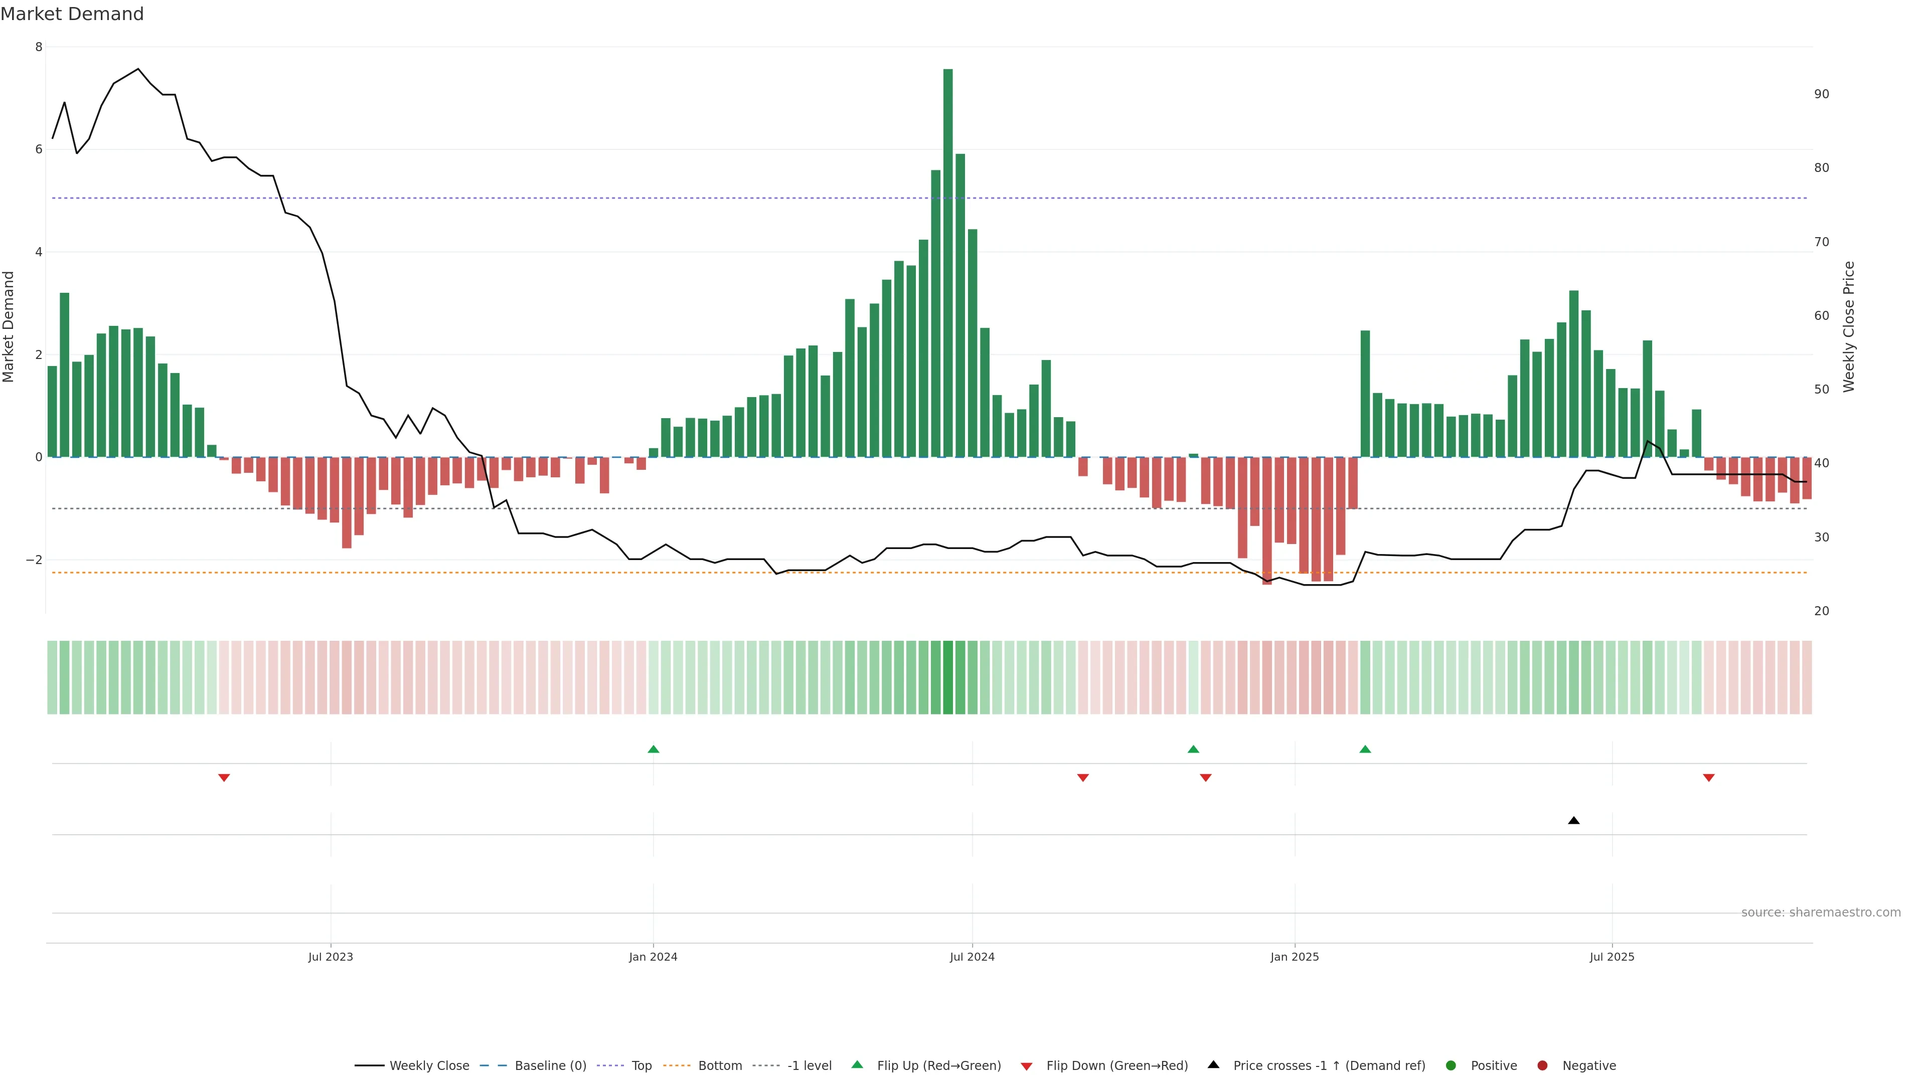Click the green Flip Up marker near Jan 2024
Screen dimensions: 1926x1083
click(x=653, y=749)
